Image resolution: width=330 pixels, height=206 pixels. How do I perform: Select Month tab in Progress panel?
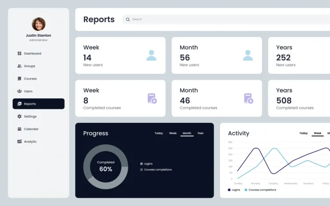click(x=187, y=133)
